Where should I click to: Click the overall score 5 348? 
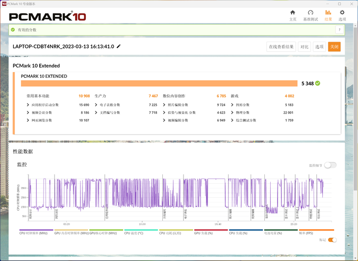click(x=307, y=84)
